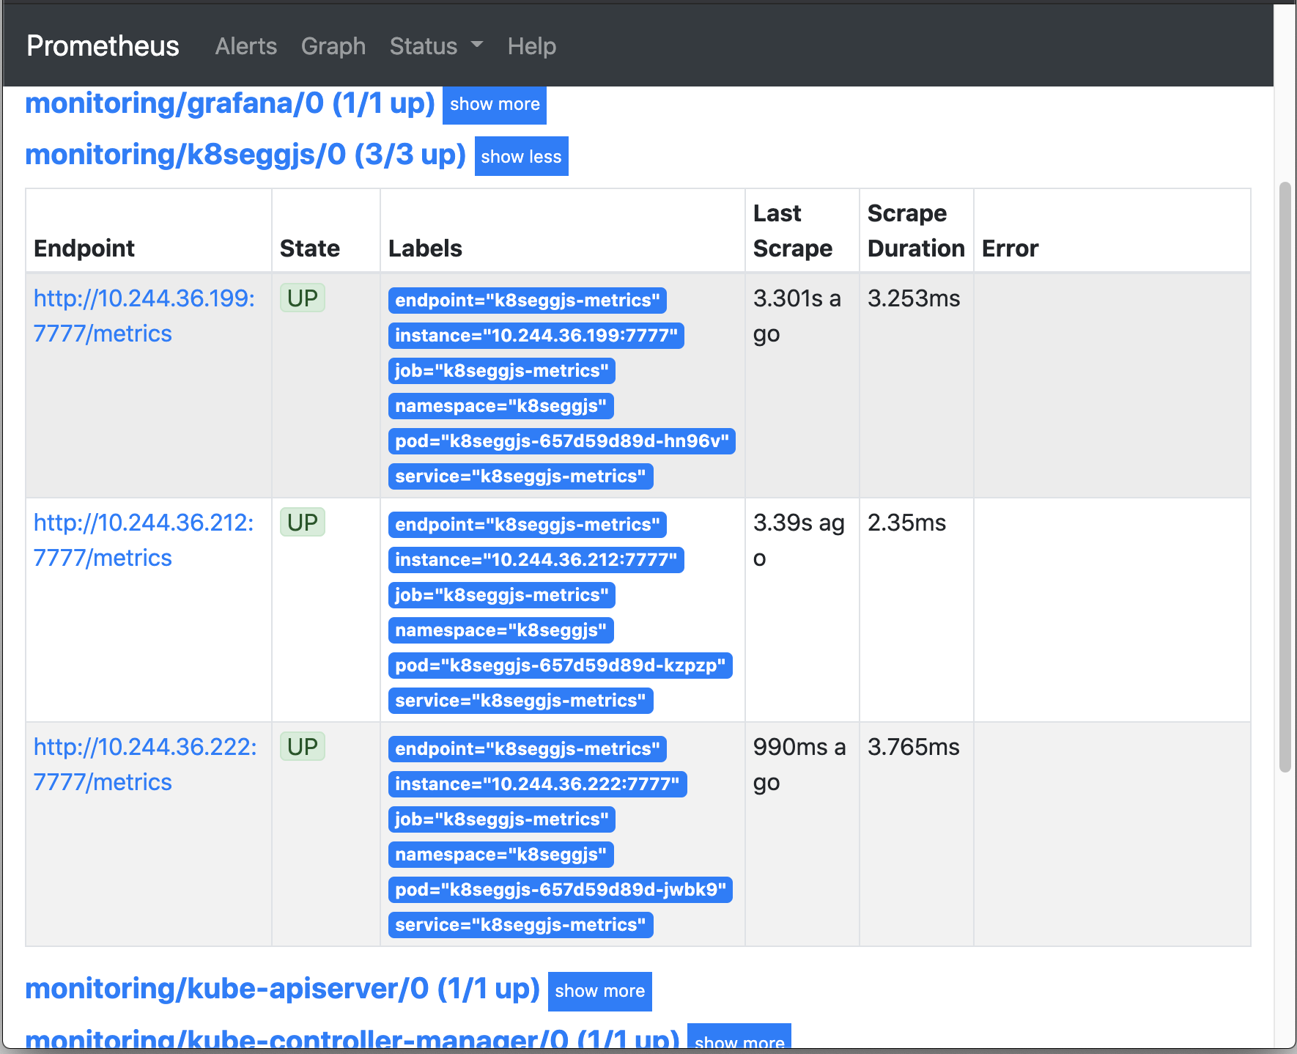Click job label in 10.244.36.222 row
Image resolution: width=1297 pixels, height=1054 pixels.
[x=502, y=819]
